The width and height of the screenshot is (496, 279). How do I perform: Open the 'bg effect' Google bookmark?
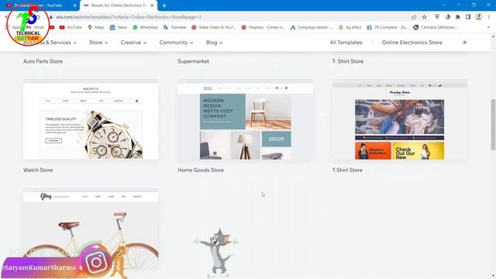click(350, 28)
